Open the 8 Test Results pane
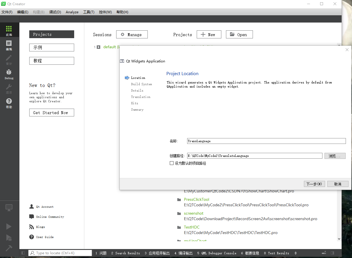The image size is (352, 258). pyautogui.click(x=276, y=253)
